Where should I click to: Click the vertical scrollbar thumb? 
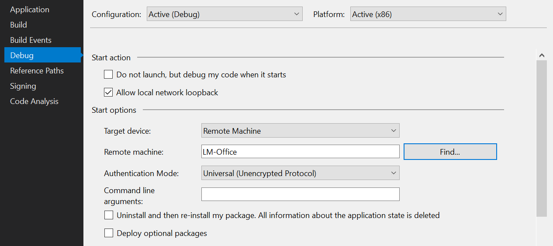tap(542, 138)
